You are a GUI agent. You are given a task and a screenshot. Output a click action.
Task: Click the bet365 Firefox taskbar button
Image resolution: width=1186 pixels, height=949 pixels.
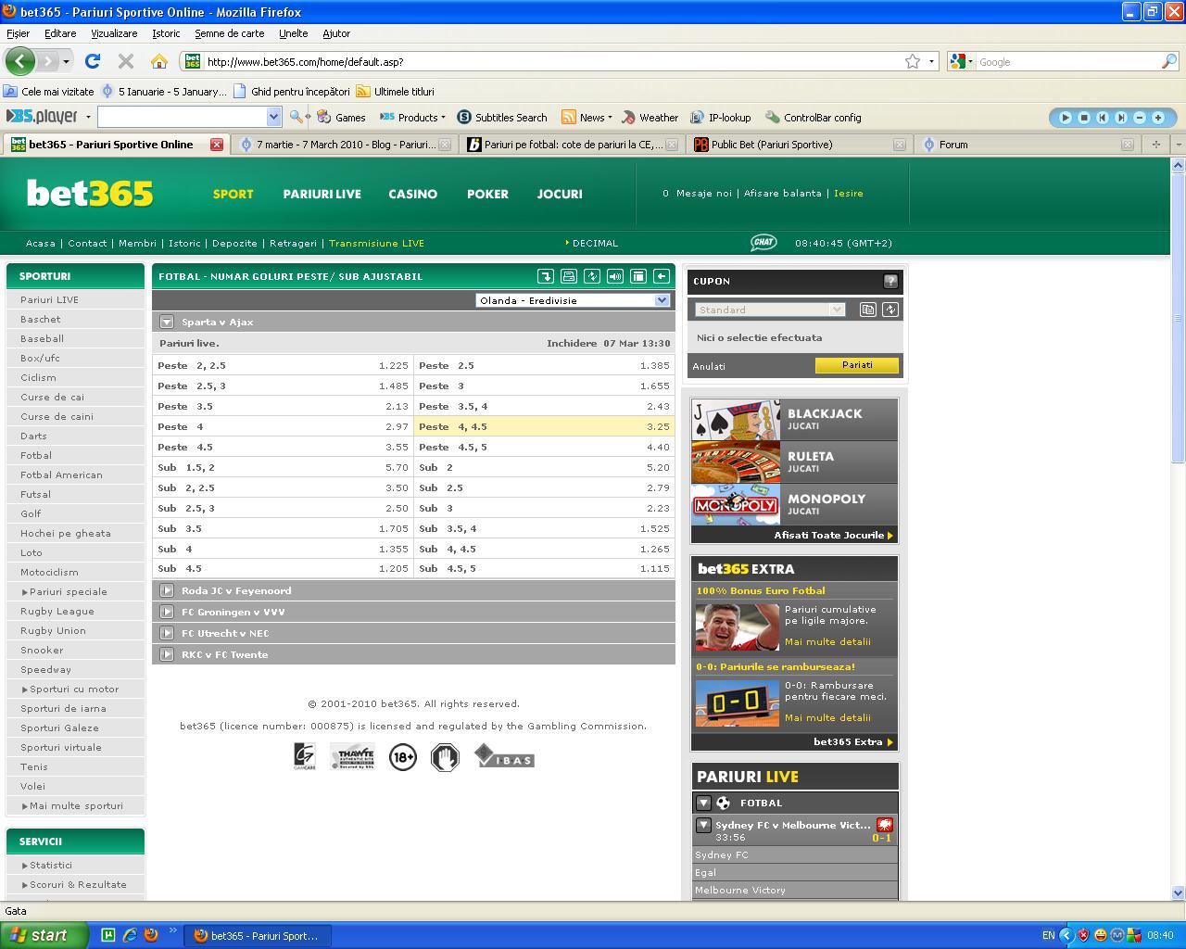[257, 936]
